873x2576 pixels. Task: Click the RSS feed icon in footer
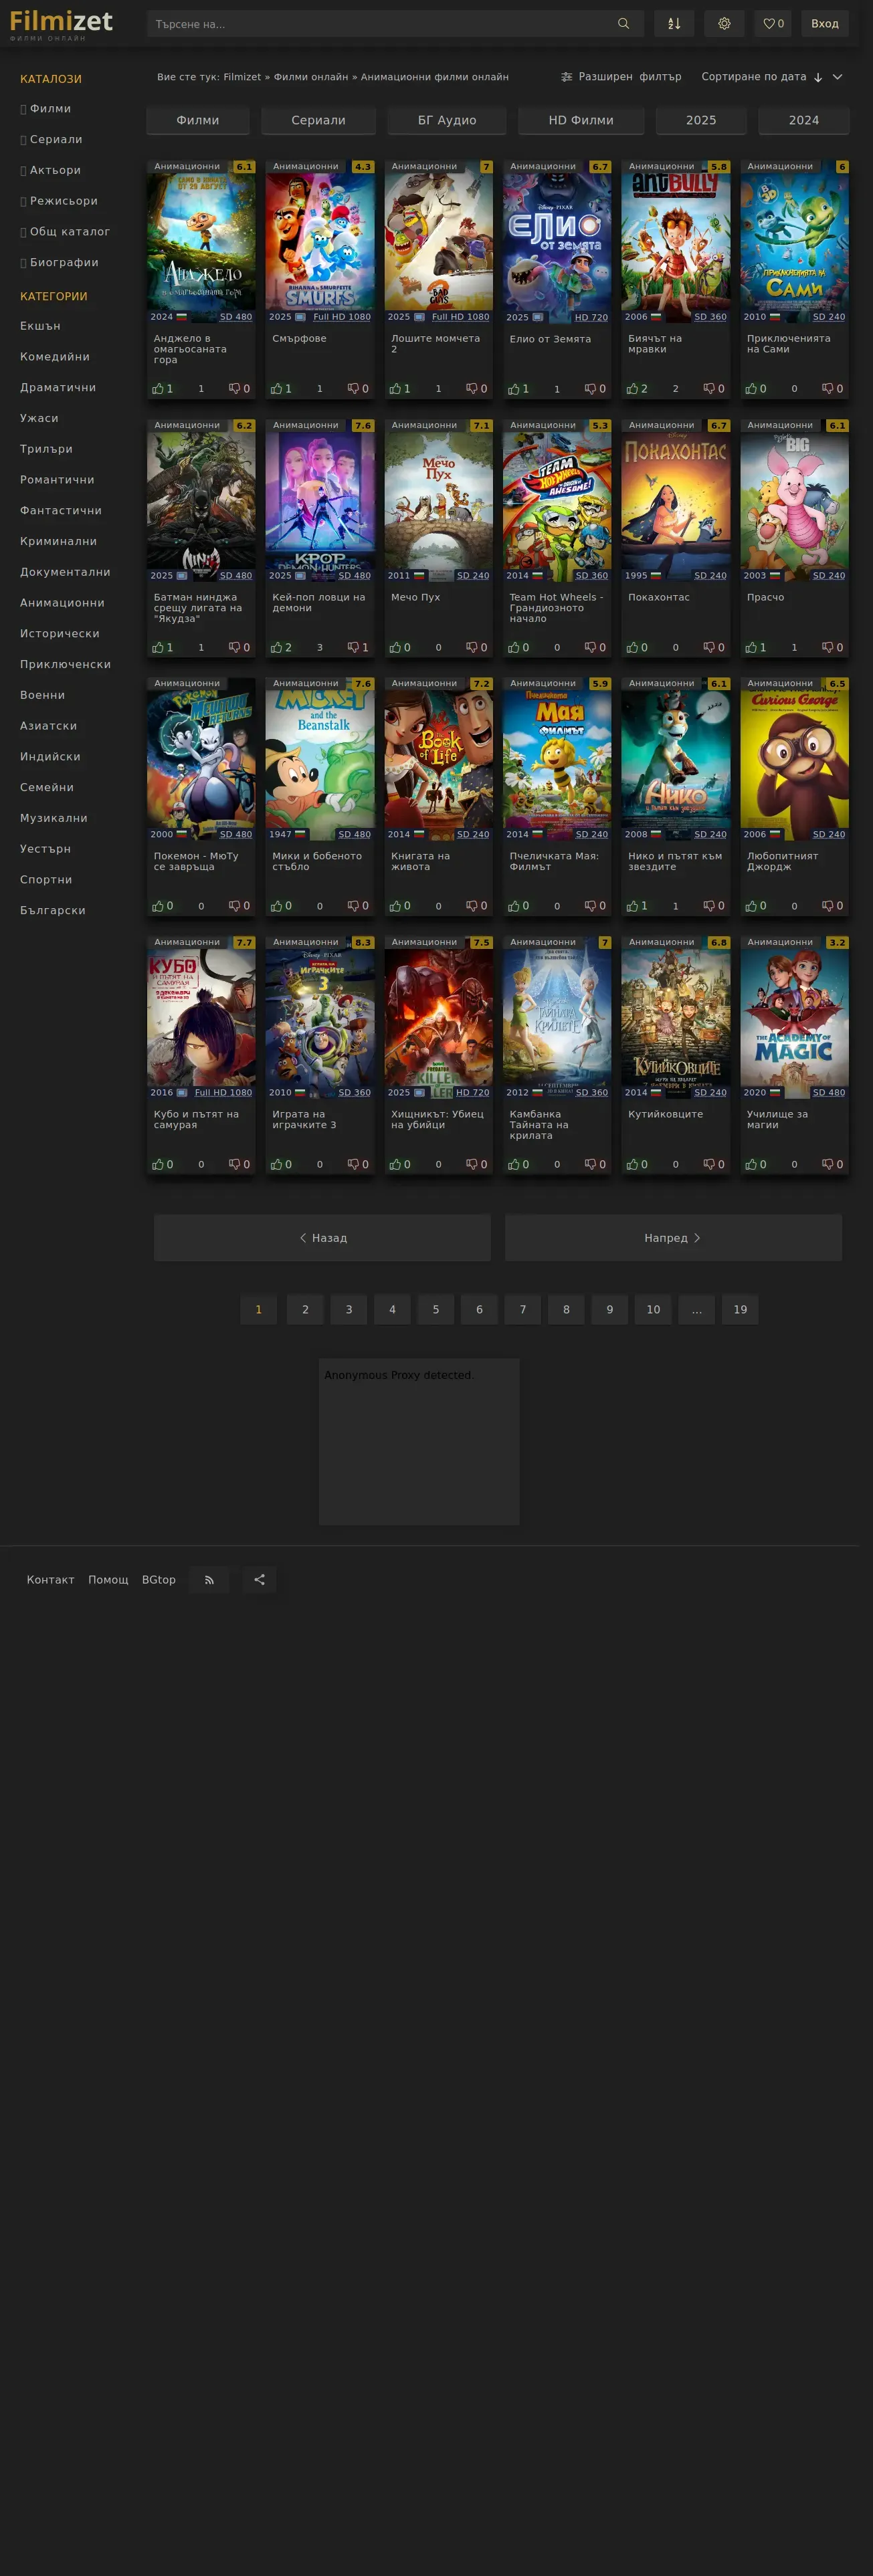209,1580
